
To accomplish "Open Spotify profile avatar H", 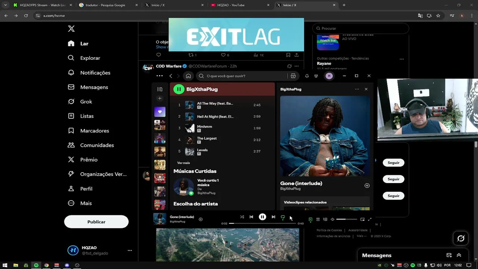I will (329, 76).
